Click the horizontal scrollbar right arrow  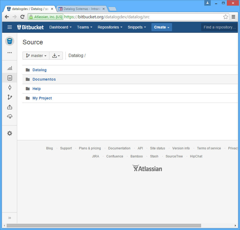[235, 225]
